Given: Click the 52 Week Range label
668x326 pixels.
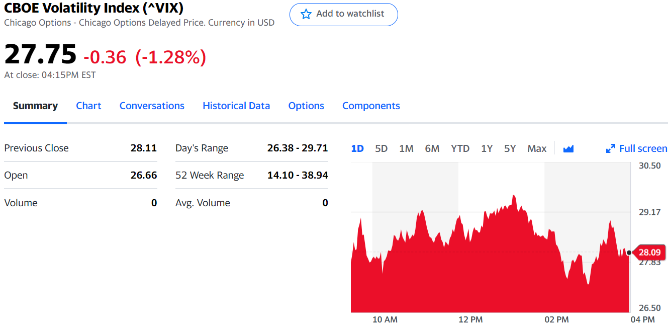Looking at the screenshot, I should pos(210,175).
